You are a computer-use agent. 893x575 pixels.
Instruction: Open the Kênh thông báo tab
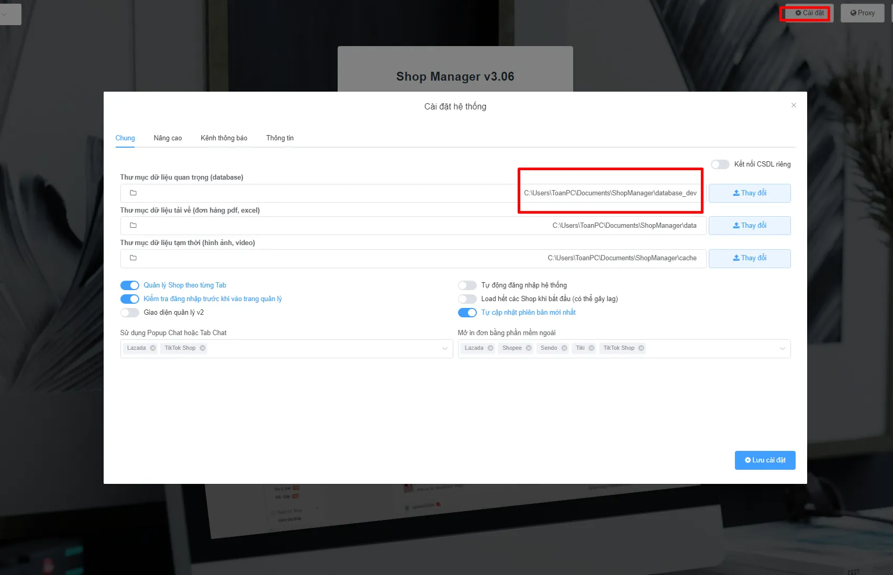pos(224,138)
